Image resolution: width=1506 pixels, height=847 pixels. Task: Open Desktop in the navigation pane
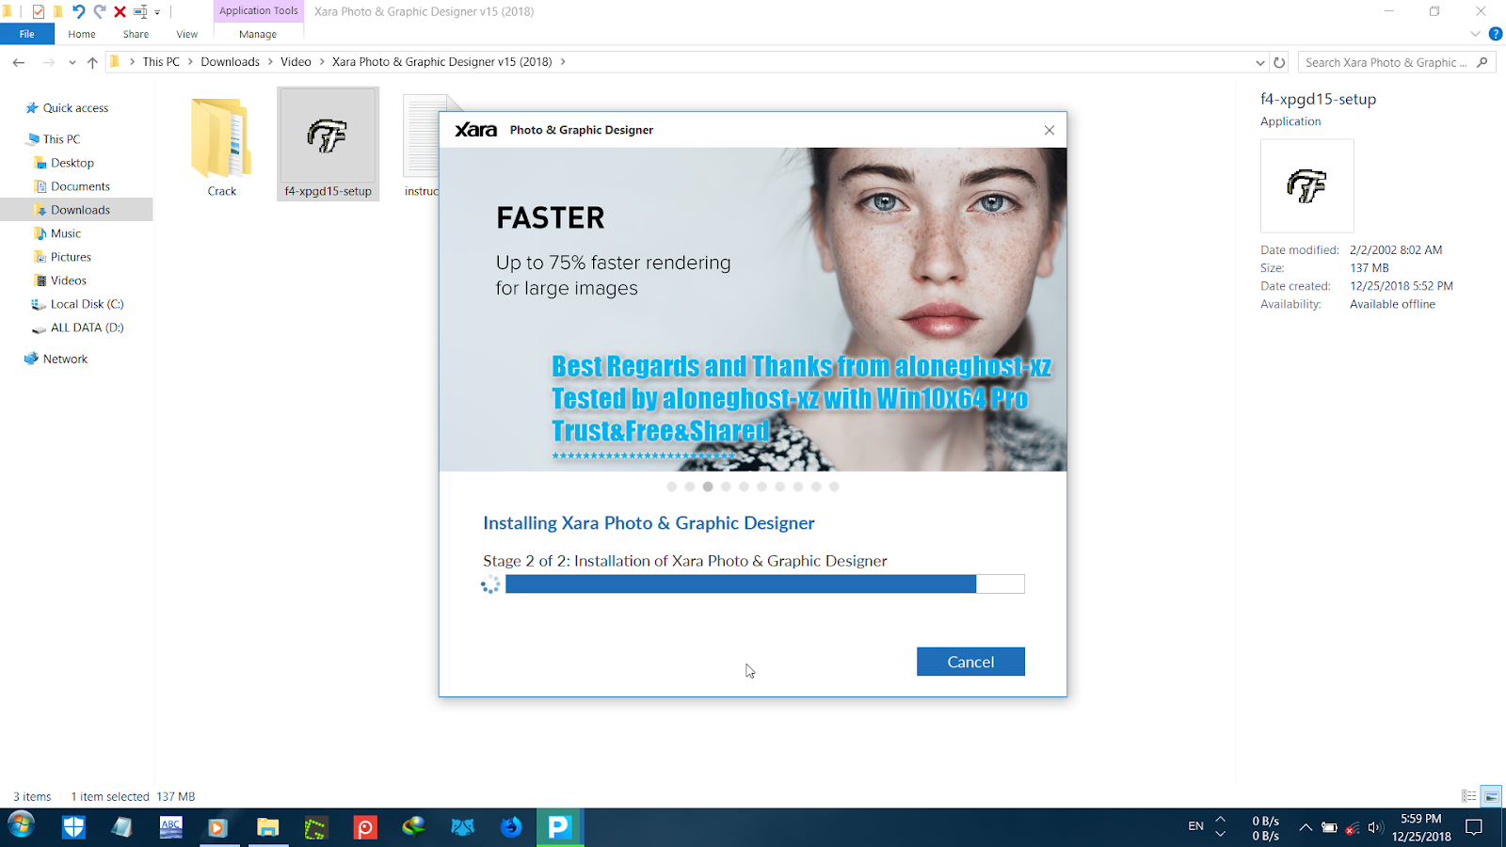tap(72, 163)
